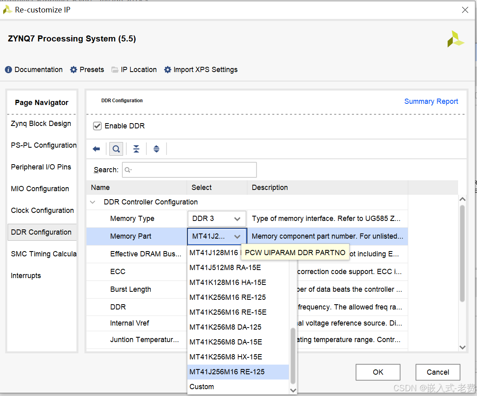Click the Select column header

click(217, 188)
